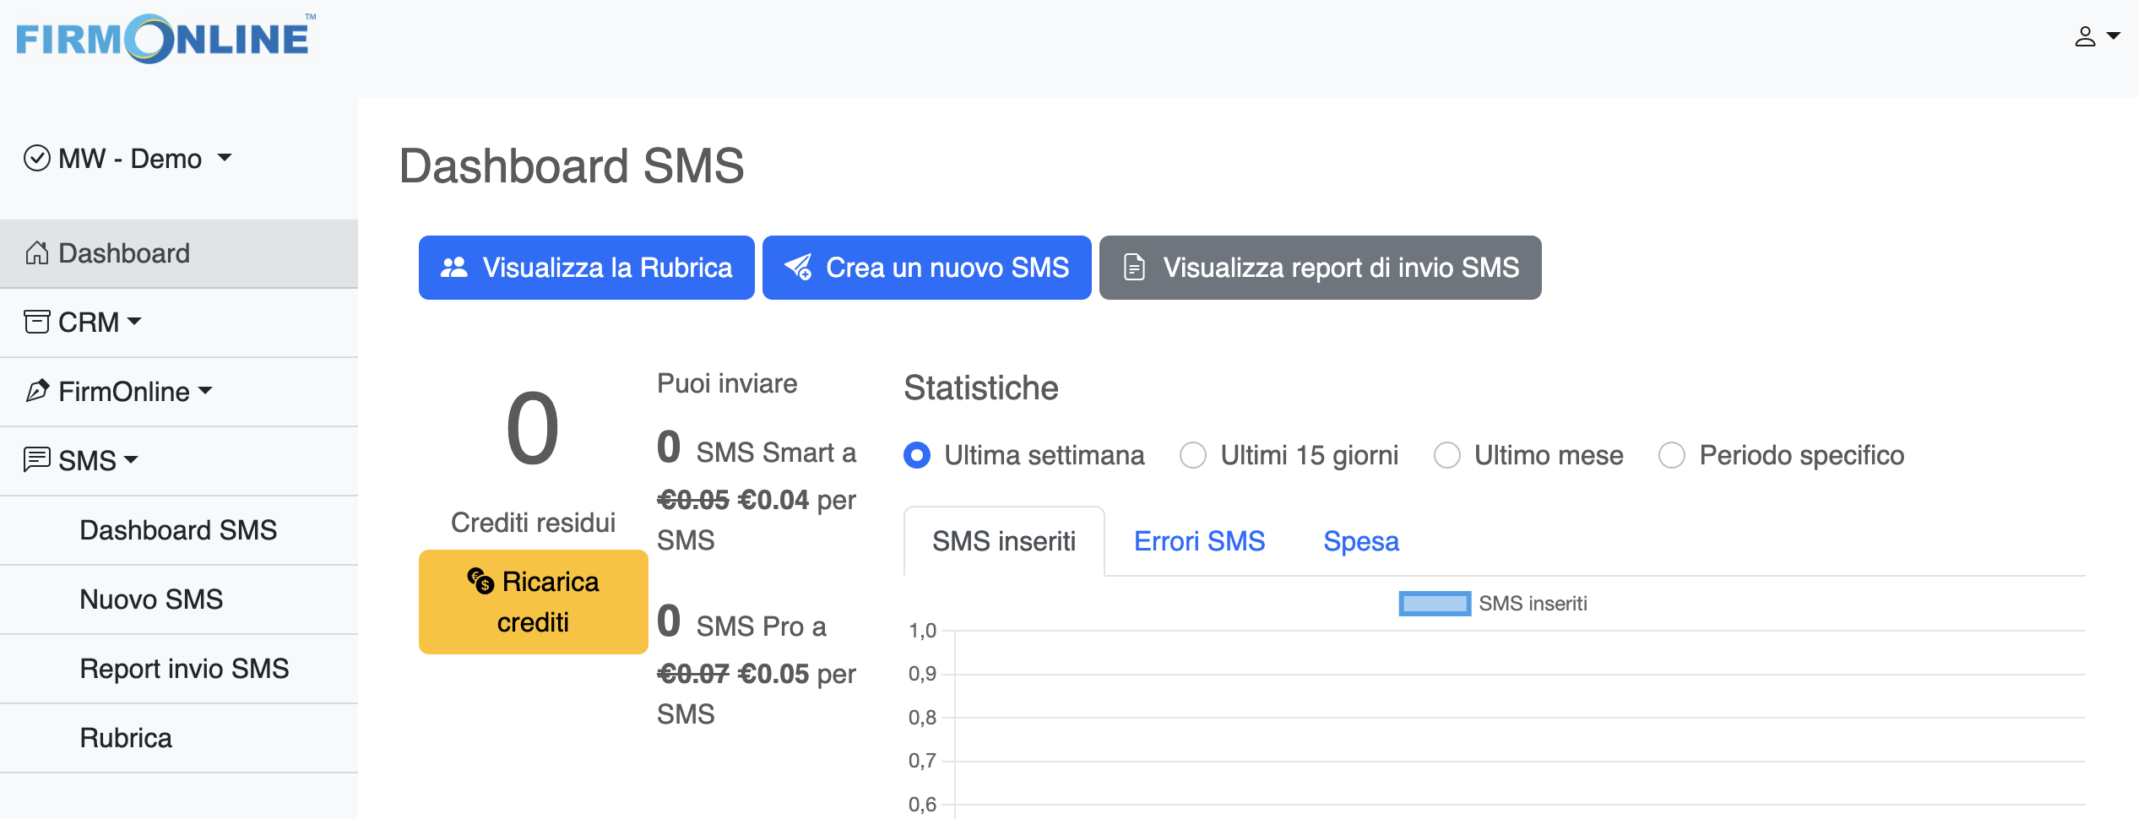Click the chat bubble icon beside SMS
Screen dimensions: 2138x819
click(35, 460)
